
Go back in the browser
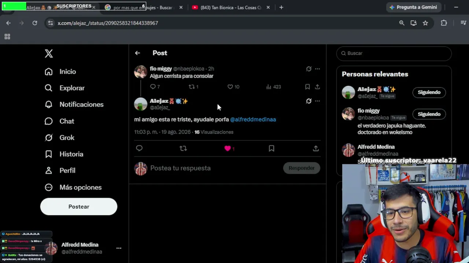(x=8, y=23)
